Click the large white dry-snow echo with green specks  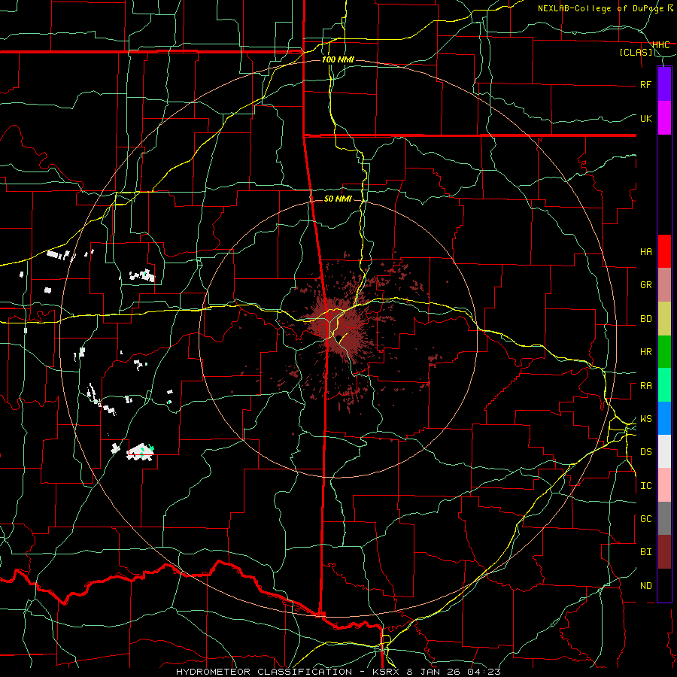[141, 451]
